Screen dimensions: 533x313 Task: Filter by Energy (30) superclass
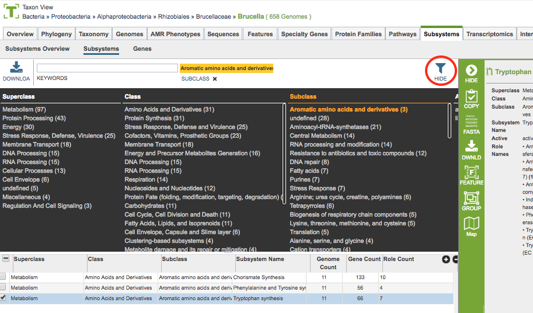(18, 127)
